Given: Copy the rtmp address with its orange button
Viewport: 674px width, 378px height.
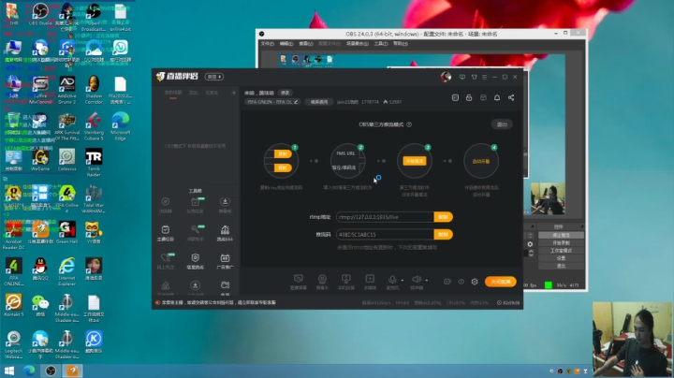Looking at the screenshot, I should point(443,217).
